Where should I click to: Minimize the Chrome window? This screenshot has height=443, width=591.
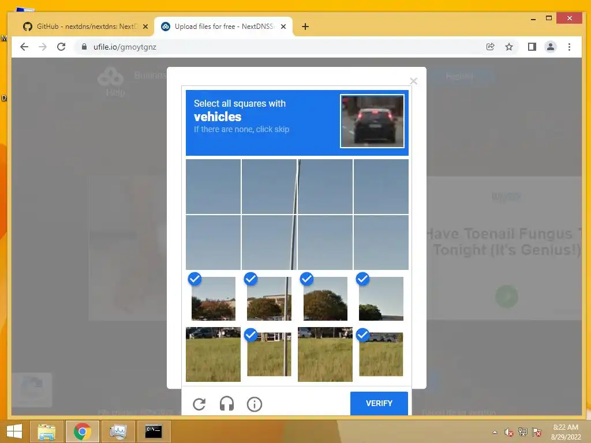533,18
